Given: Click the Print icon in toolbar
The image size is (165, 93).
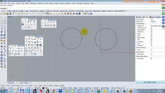Looking at the screenshot, I should point(10,13).
